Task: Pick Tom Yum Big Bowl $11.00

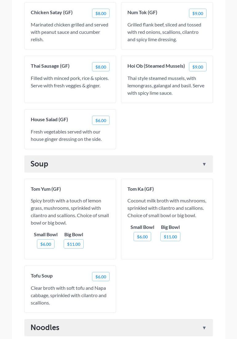Action: [74, 244]
